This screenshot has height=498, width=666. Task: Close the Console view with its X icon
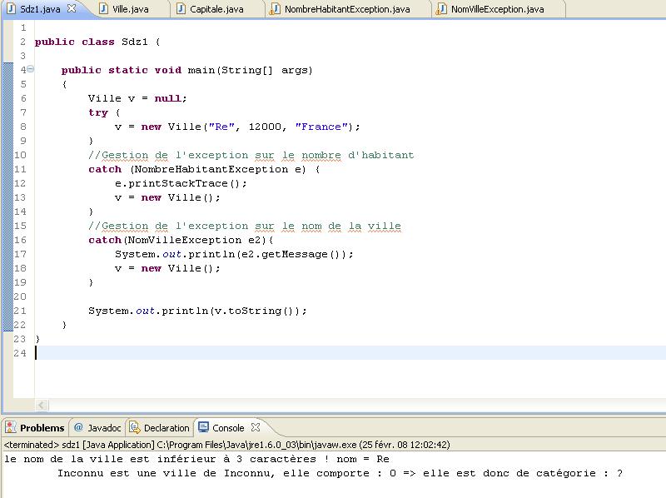click(256, 427)
